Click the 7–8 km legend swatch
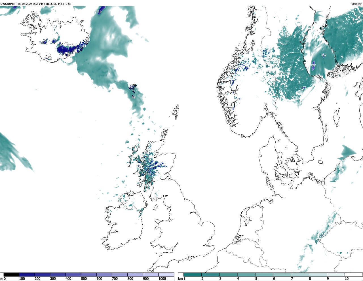Image resolution: width=363 pixels, height=281 pixels. (x=300, y=274)
